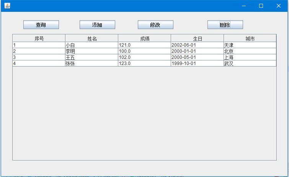Select the 城市 column header
The image size is (289, 177).
(250, 38)
